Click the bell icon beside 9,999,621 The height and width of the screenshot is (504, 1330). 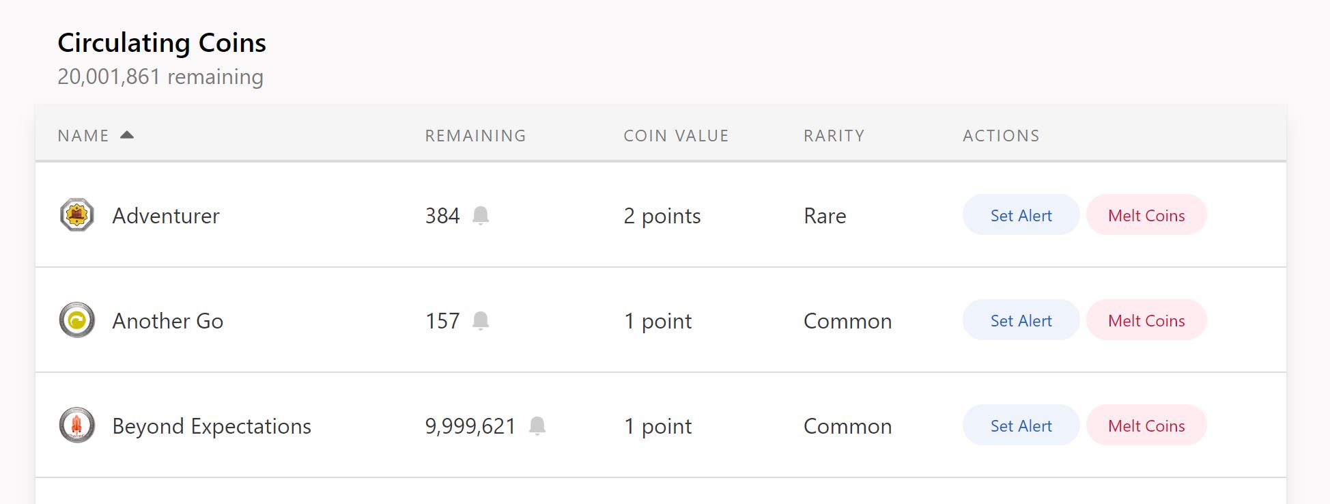click(537, 426)
